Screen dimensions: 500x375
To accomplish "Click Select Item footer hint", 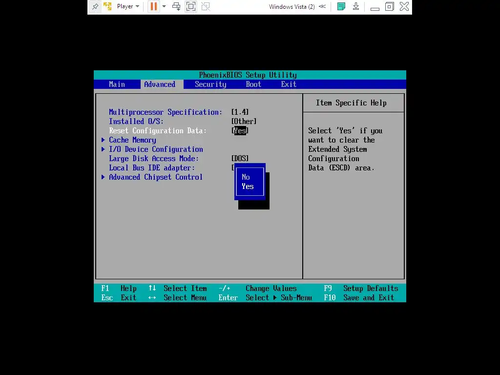I will tap(178, 289).
